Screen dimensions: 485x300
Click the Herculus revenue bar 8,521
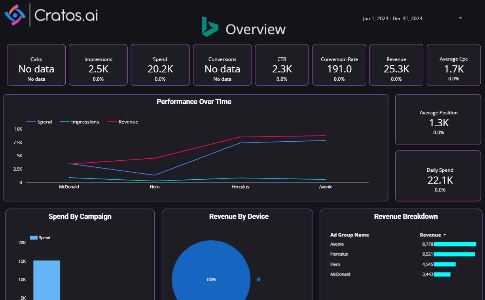pos(454,254)
